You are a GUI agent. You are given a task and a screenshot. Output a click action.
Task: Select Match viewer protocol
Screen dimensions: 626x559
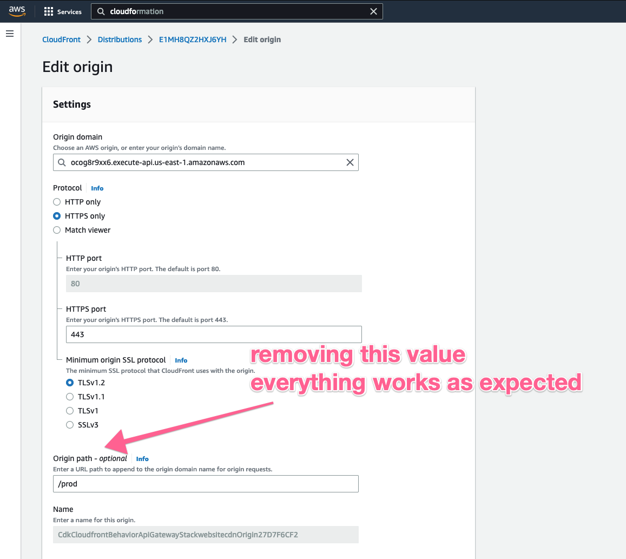pyautogui.click(x=57, y=230)
